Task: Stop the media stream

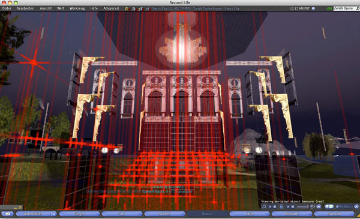Action: [293, 206]
